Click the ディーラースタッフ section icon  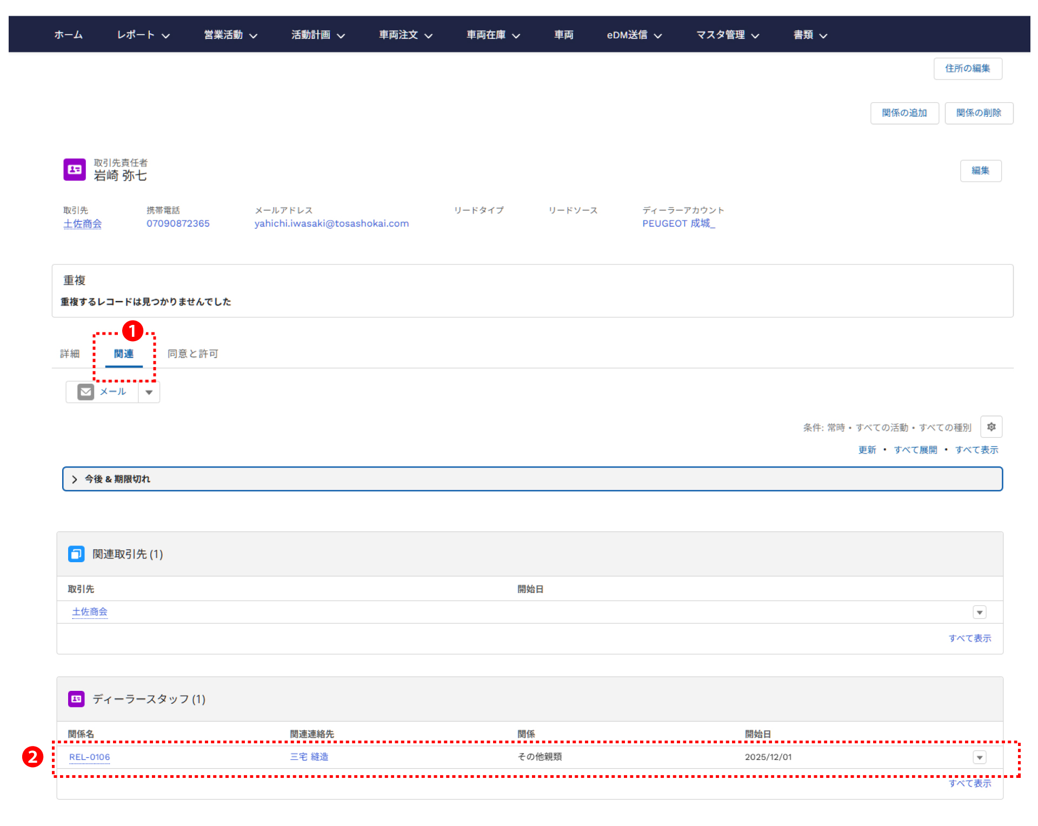[x=76, y=699]
